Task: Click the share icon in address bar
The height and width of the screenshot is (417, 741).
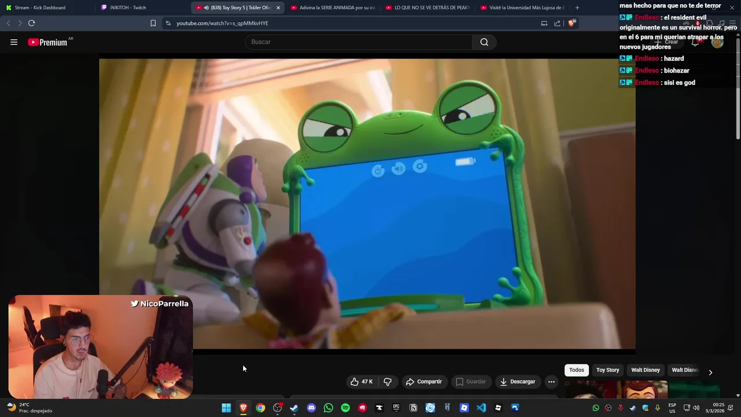Action: (x=557, y=23)
